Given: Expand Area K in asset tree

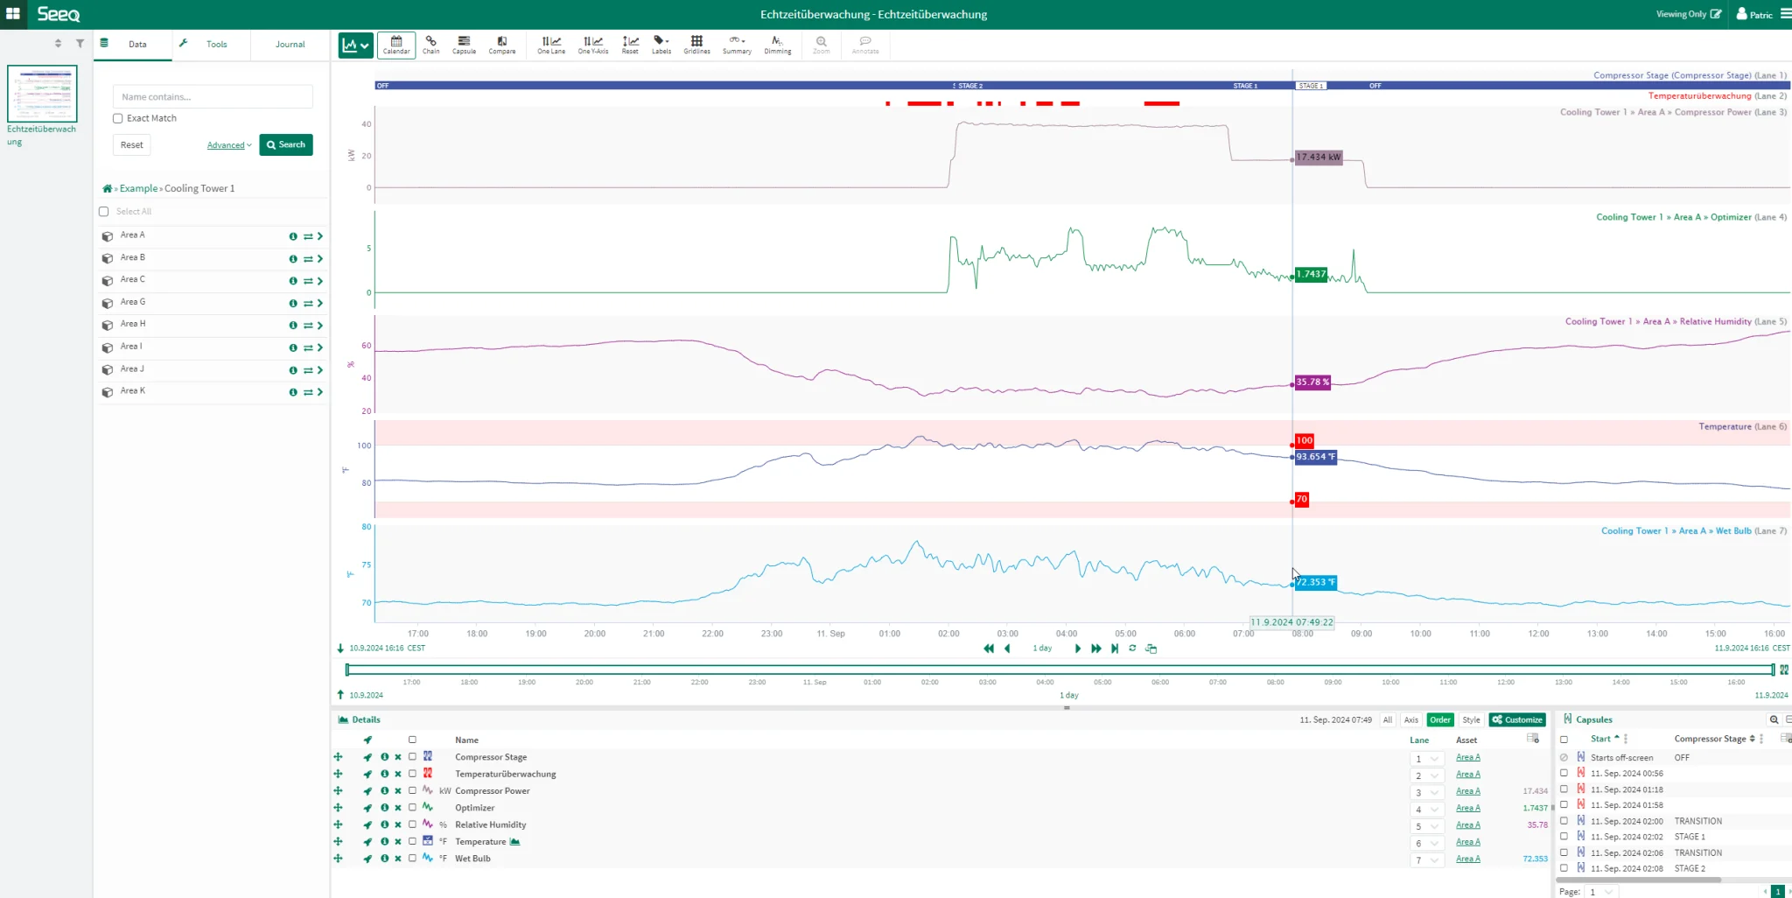Looking at the screenshot, I should (320, 392).
